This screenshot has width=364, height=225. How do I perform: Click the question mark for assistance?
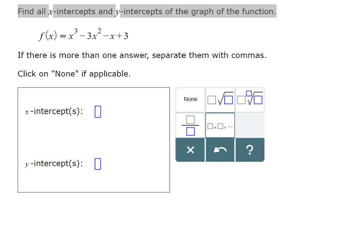click(x=250, y=150)
